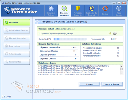Click the Processos Identificados row
This screenshot has width=128, height=100.
(x=101, y=50)
